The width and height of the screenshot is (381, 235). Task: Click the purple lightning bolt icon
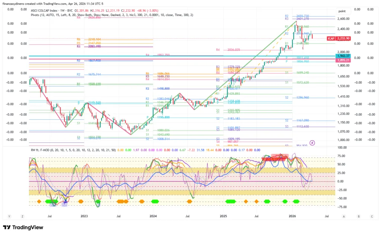313,142
